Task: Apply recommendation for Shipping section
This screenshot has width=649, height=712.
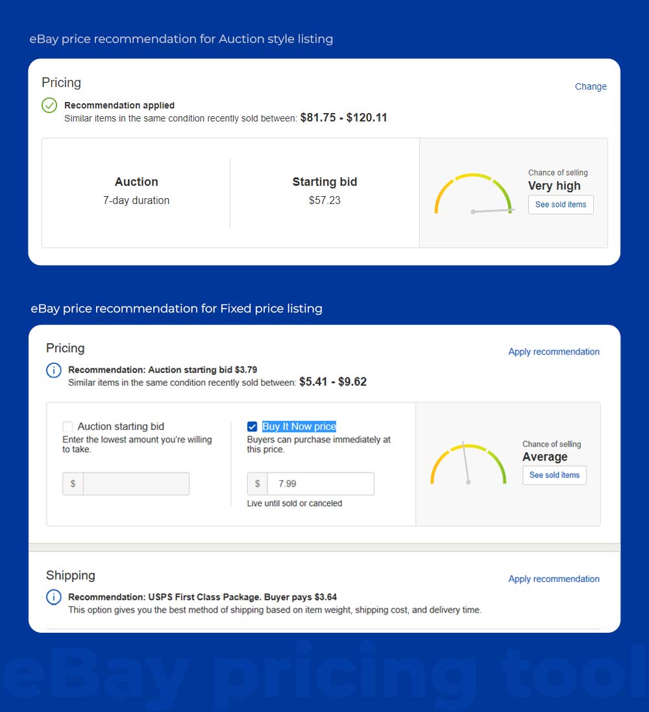Action: [x=554, y=578]
